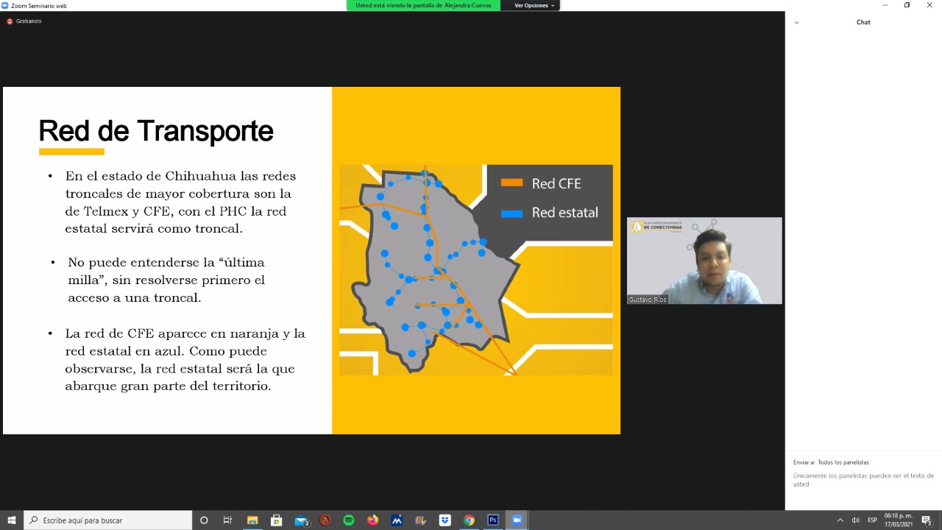Open File Explorer from the taskbar
Image resolution: width=942 pixels, height=530 pixels.
(x=252, y=520)
